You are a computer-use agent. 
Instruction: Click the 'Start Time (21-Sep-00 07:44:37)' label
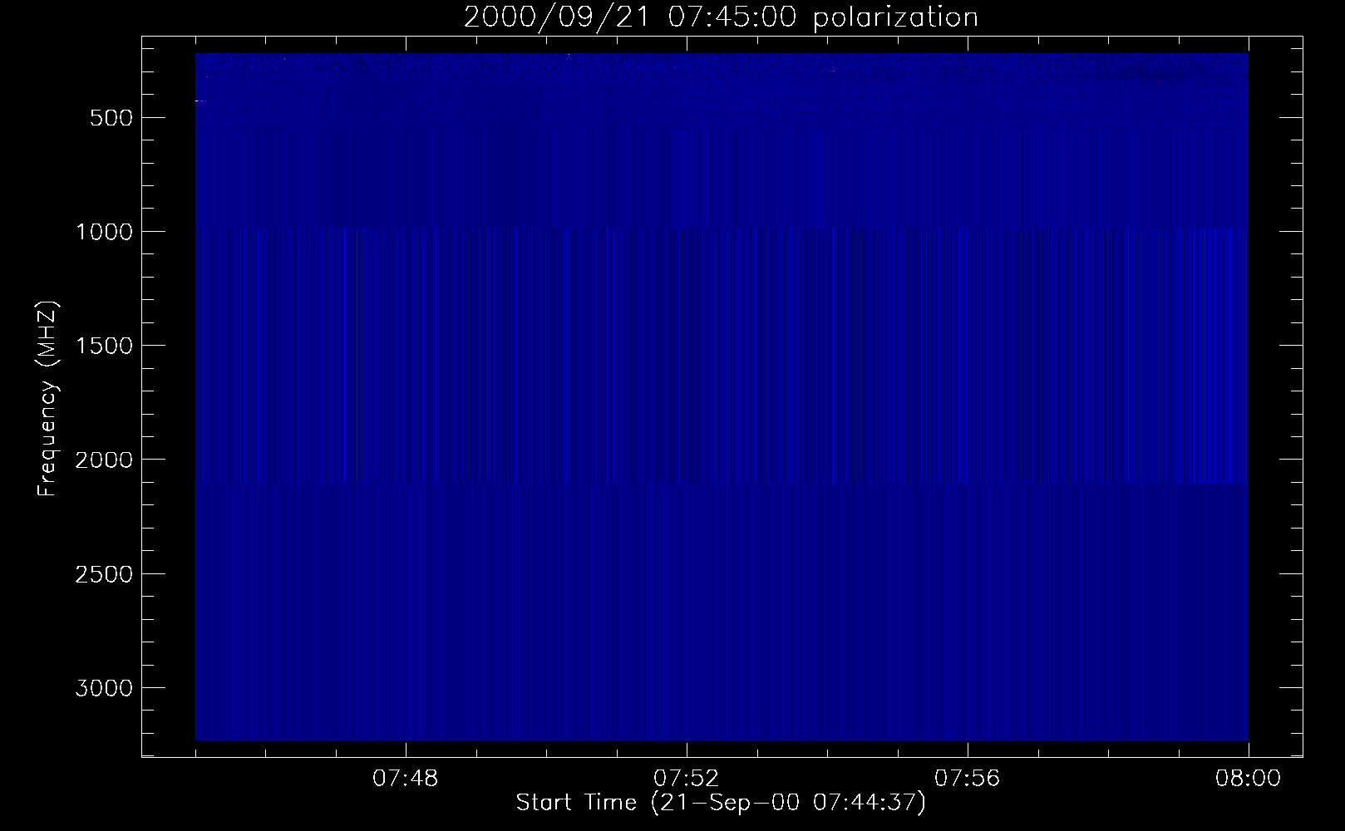click(x=721, y=803)
